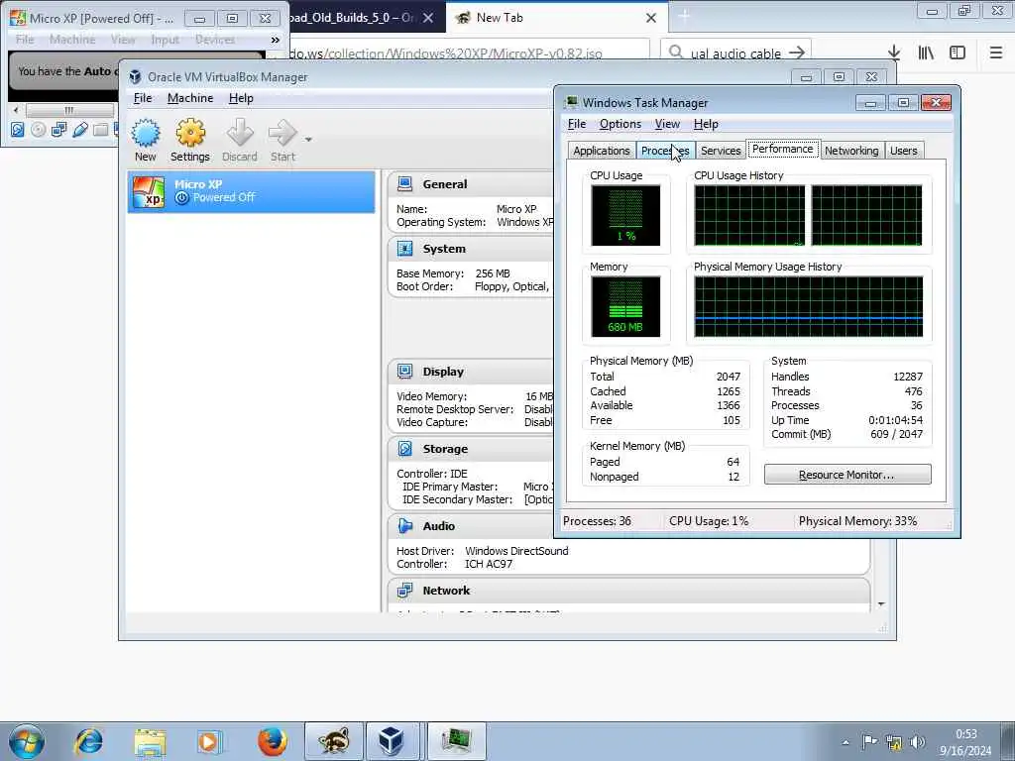Open the Windows Start orb
This screenshot has height=761, width=1015.
[26, 742]
